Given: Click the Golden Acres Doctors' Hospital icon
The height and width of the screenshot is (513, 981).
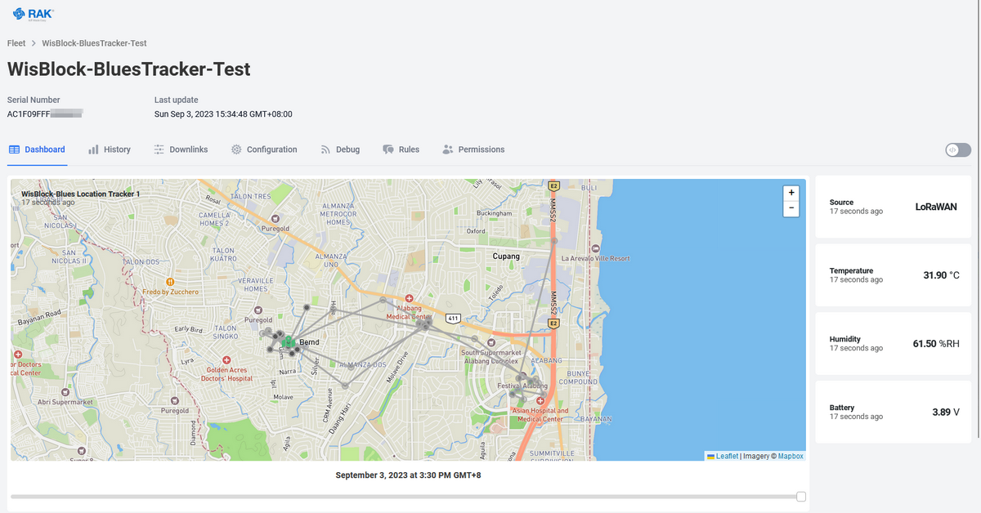Looking at the screenshot, I should tap(226, 360).
